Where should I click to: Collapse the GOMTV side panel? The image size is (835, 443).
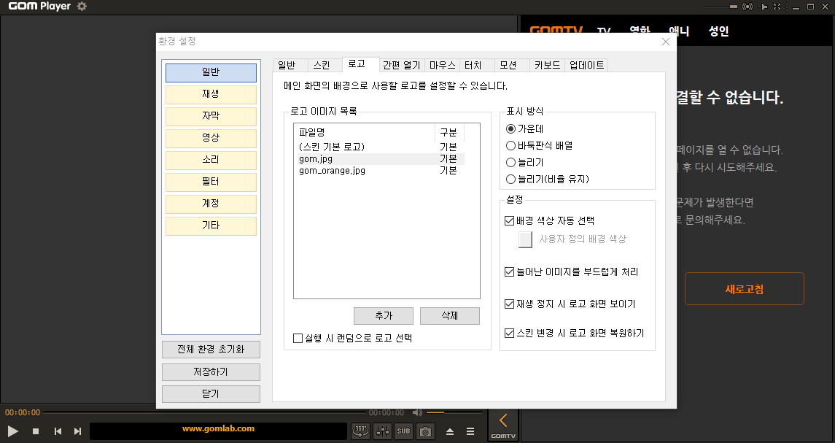502,420
